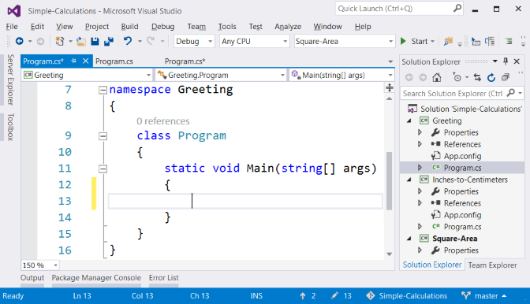
Task: Click the editor vertical scrollbar thumb
Action: pos(389,181)
